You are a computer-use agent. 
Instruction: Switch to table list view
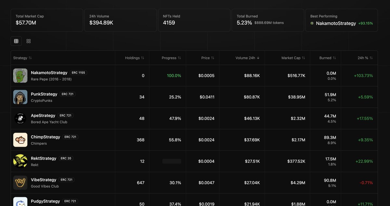[16, 41]
